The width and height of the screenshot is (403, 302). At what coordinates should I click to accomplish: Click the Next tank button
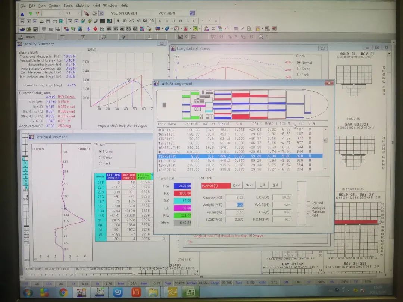(x=249, y=185)
